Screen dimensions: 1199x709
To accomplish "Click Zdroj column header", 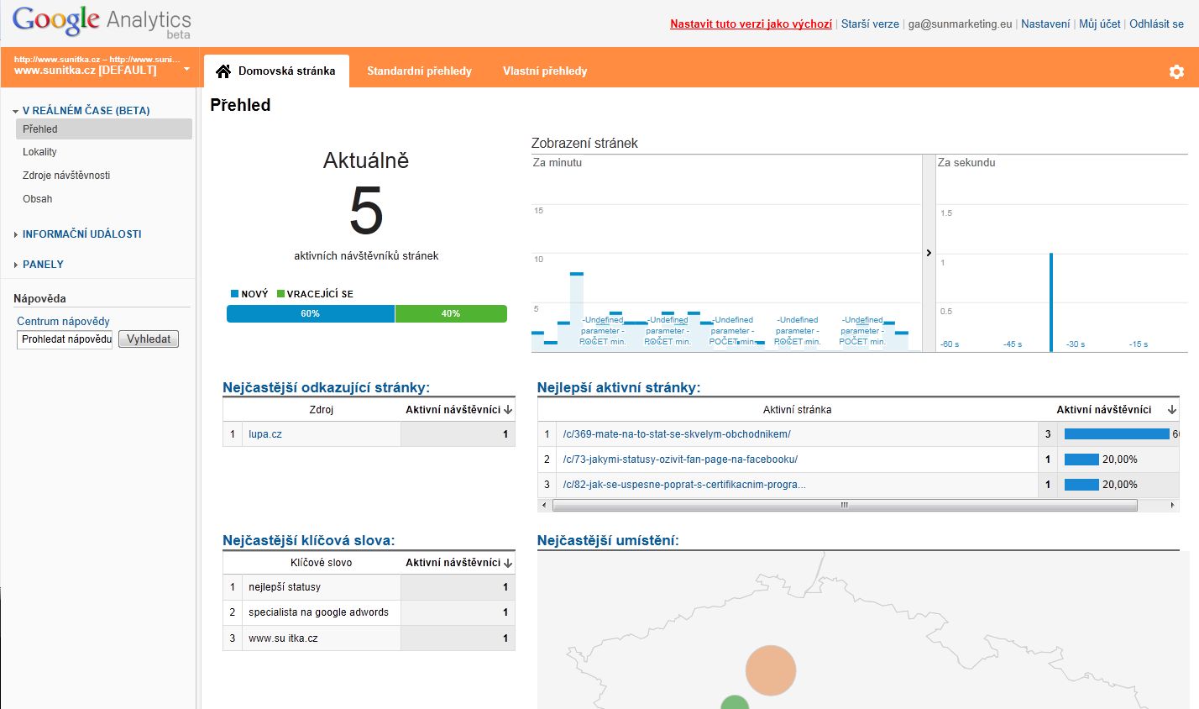I will point(322,410).
